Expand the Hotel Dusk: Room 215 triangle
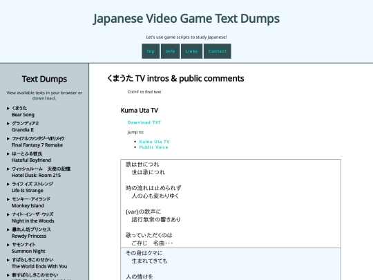 8,169
